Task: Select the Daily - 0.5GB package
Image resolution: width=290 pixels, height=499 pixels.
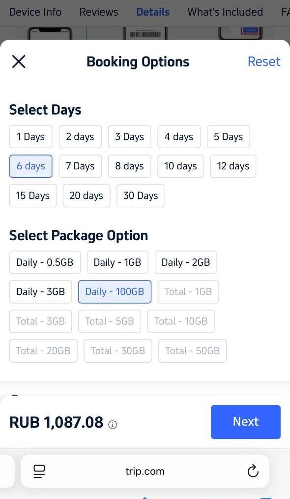Action: pos(45,262)
